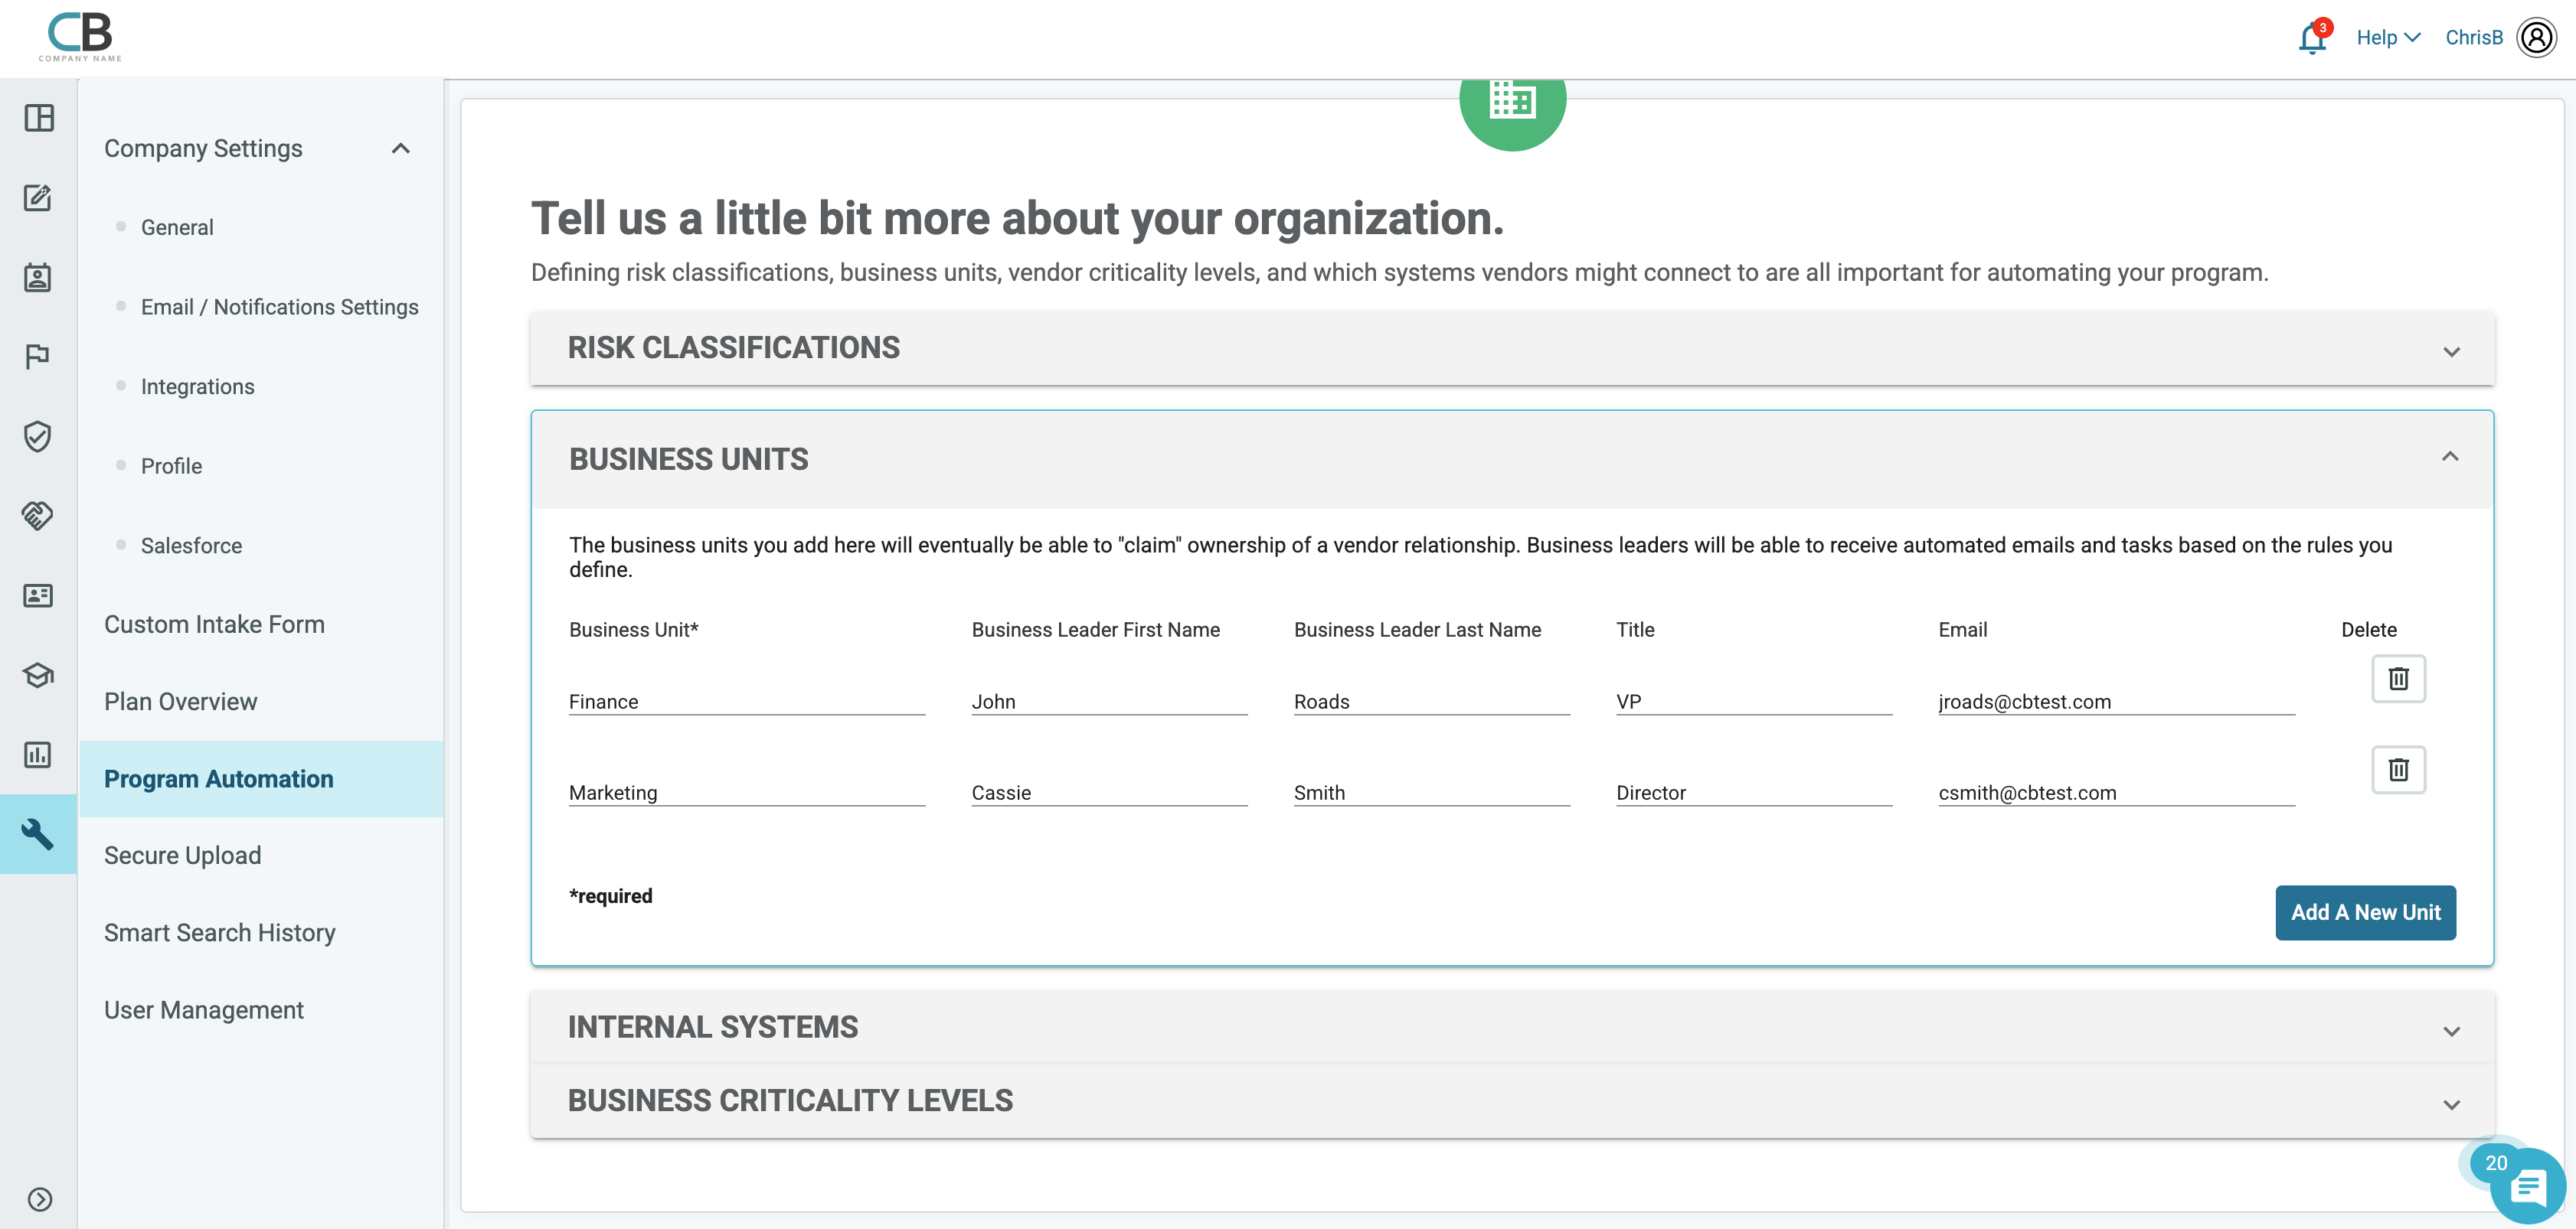Open the contact clipboard sidebar icon
This screenshot has height=1229, width=2576.
[38, 277]
